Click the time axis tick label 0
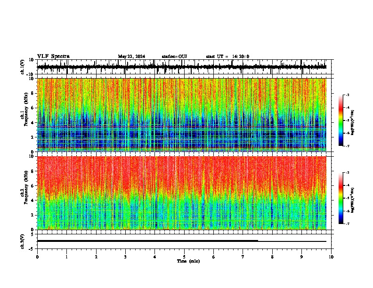The width and height of the screenshot is (373, 288). [x=37, y=257]
